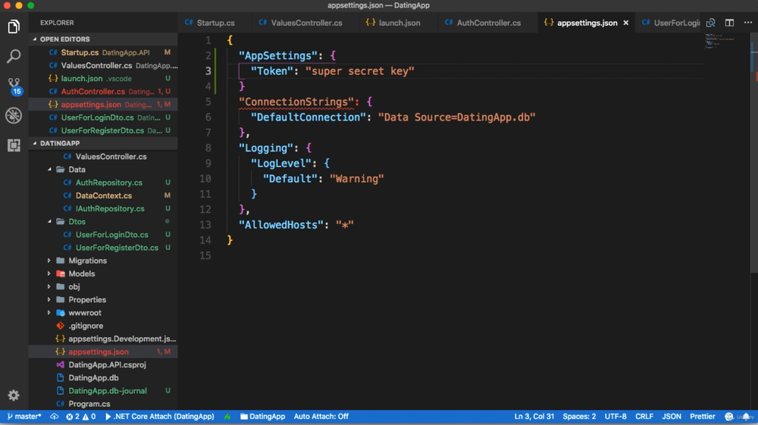
Task: Collapse the DATINGAPP section
Action: [x=103, y=143]
